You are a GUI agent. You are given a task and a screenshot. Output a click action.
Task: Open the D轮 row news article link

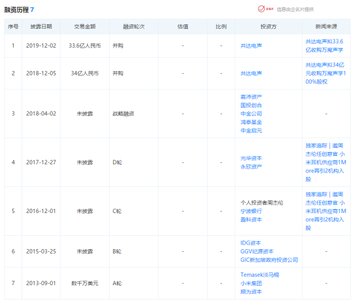[326, 163]
